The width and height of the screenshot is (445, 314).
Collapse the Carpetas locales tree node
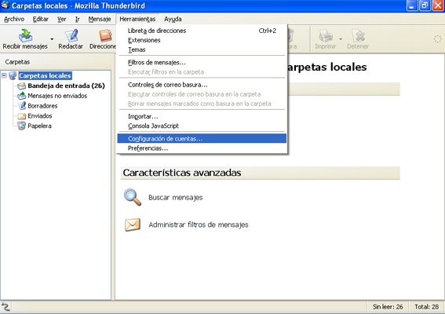tap(4, 75)
